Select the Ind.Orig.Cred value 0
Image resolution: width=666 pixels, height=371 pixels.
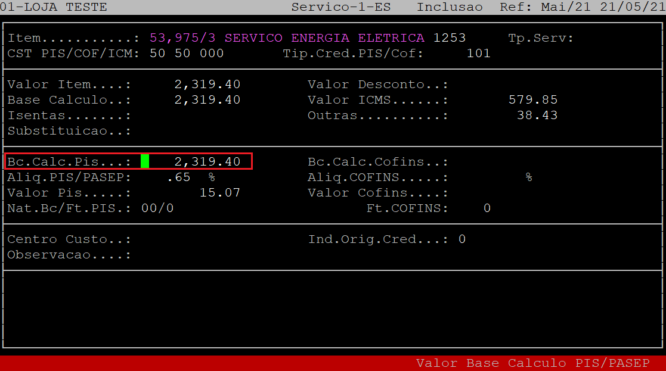(x=461, y=239)
